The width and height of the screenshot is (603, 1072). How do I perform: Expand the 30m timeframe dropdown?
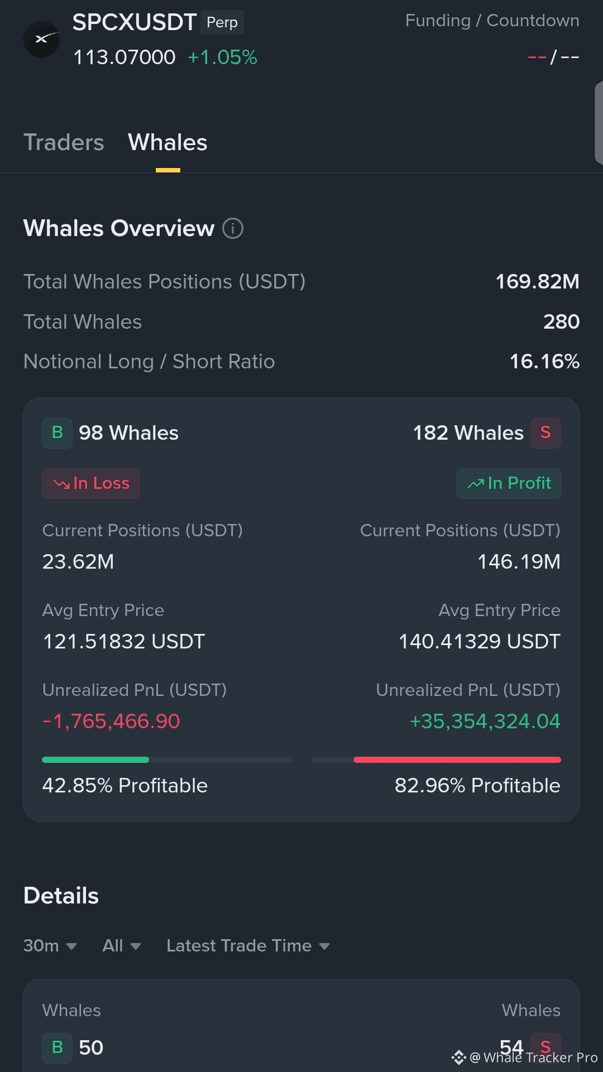tap(50, 946)
